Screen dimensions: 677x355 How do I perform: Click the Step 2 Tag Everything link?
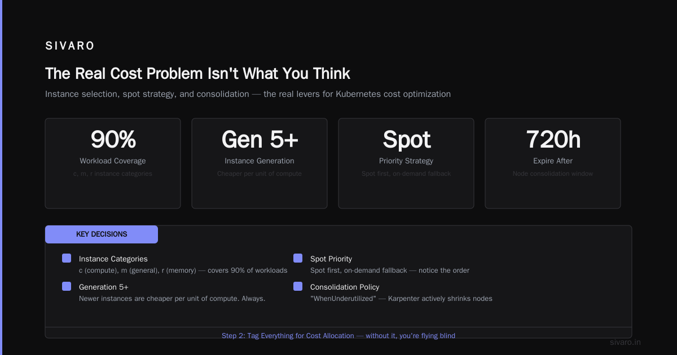click(338, 336)
